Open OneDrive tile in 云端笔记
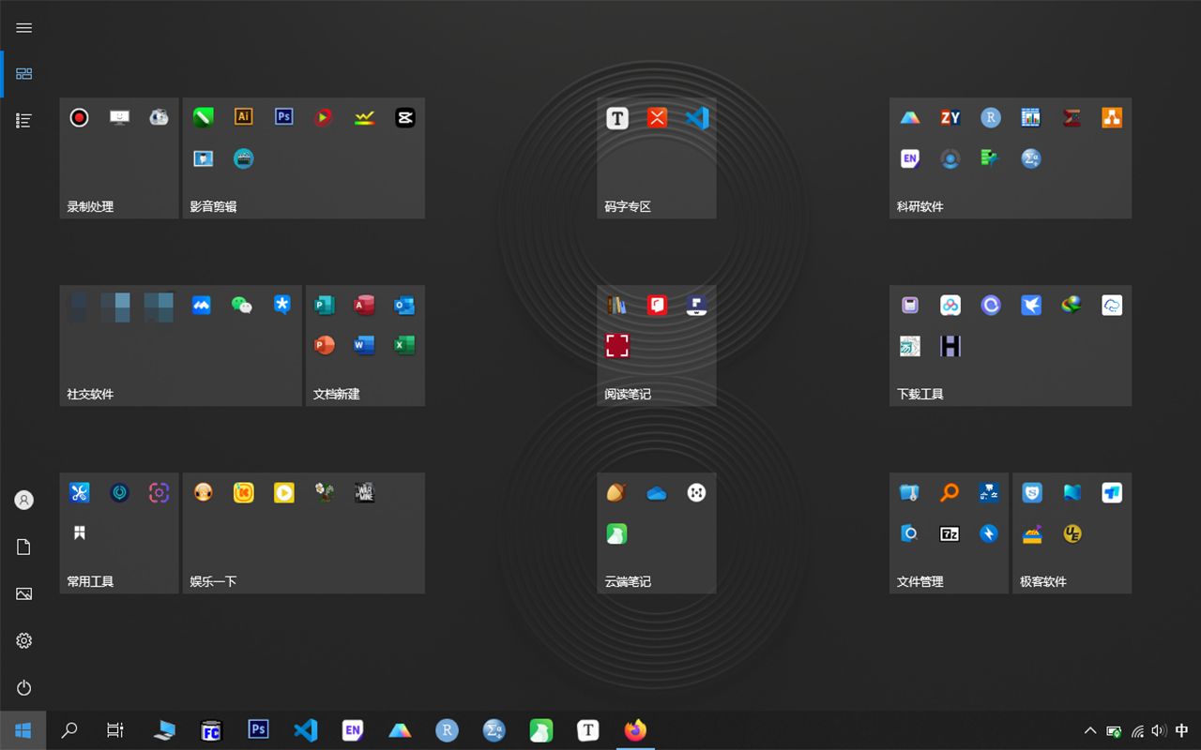Viewport: 1201px width, 750px height. [657, 493]
